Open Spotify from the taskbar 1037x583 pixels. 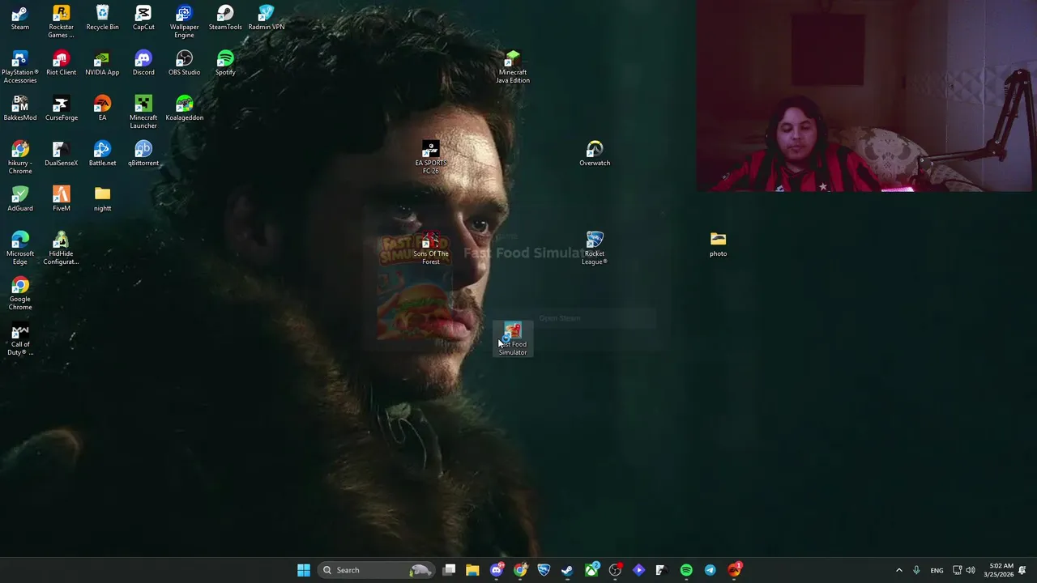[686, 570]
